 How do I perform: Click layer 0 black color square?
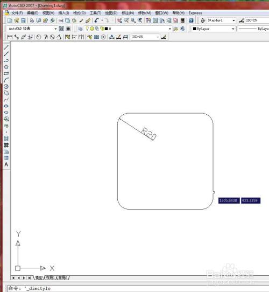[107, 29]
